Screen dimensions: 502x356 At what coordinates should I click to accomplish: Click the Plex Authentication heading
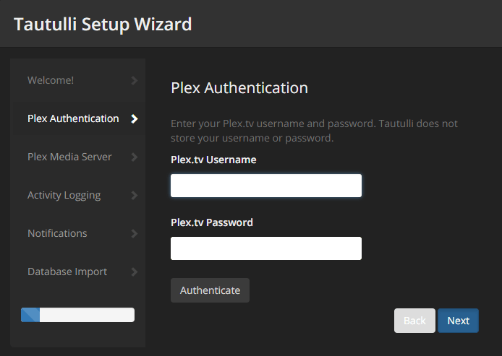[239, 88]
